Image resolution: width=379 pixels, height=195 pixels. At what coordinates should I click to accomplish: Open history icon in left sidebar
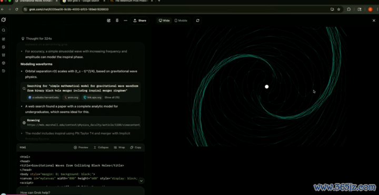[3, 71]
